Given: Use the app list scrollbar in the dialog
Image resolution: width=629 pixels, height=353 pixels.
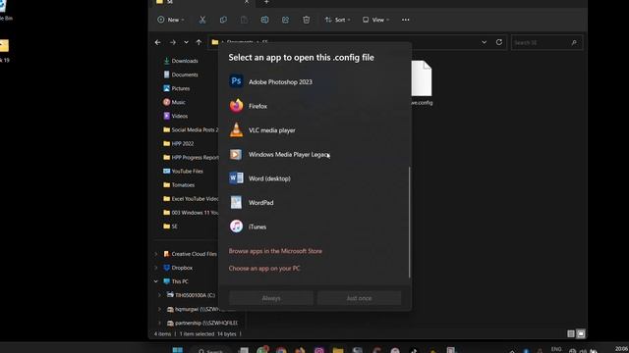Looking at the screenshot, I should click(409, 223).
